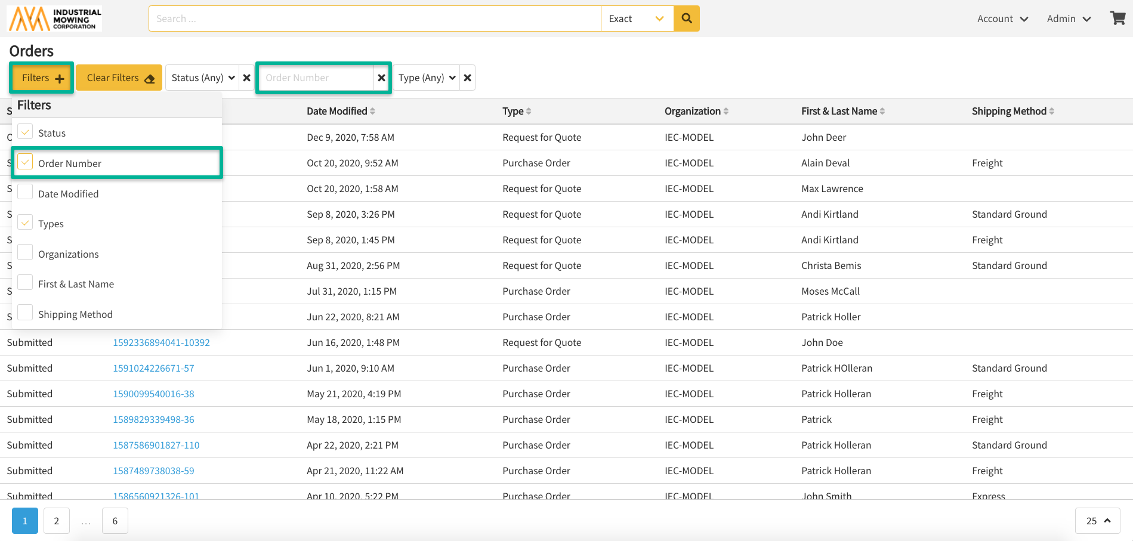Go to page 2 of orders

(57, 521)
